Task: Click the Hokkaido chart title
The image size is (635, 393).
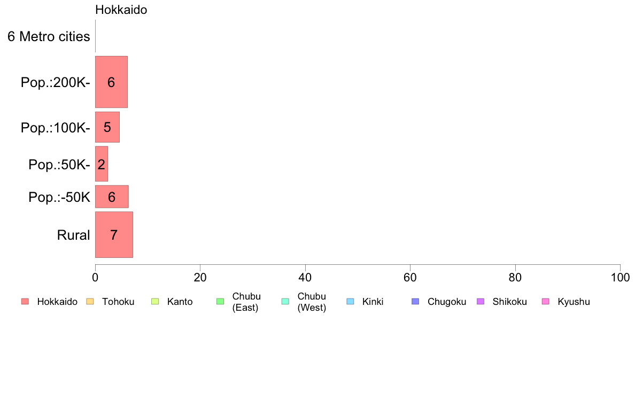Action: pyautogui.click(x=121, y=10)
